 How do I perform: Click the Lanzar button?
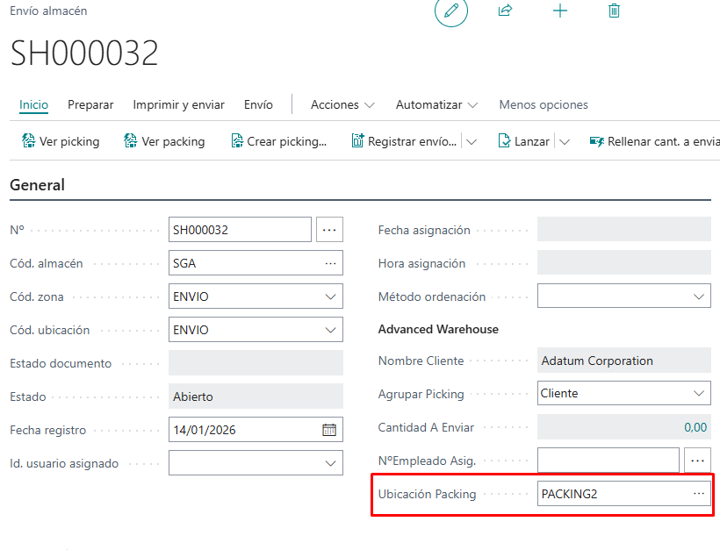(x=524, y=141)
